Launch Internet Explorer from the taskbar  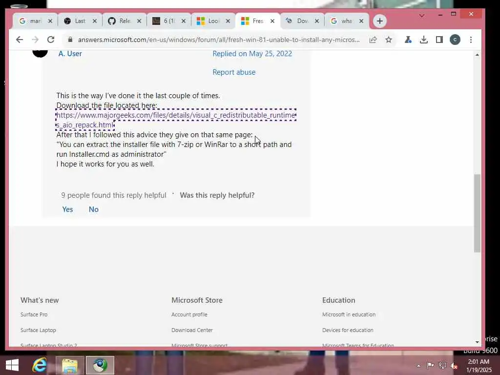pos(40,365)
